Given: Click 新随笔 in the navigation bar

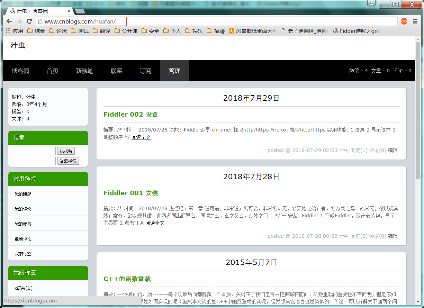Looking at the screenshot, I should pos(84,71).
